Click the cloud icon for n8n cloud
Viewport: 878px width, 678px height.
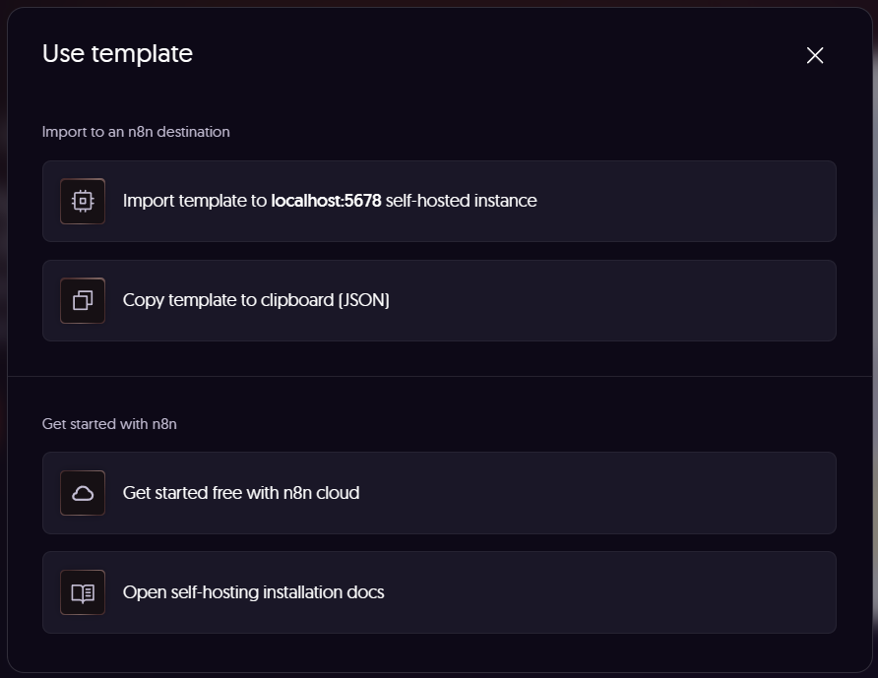(x=83, y=493)
